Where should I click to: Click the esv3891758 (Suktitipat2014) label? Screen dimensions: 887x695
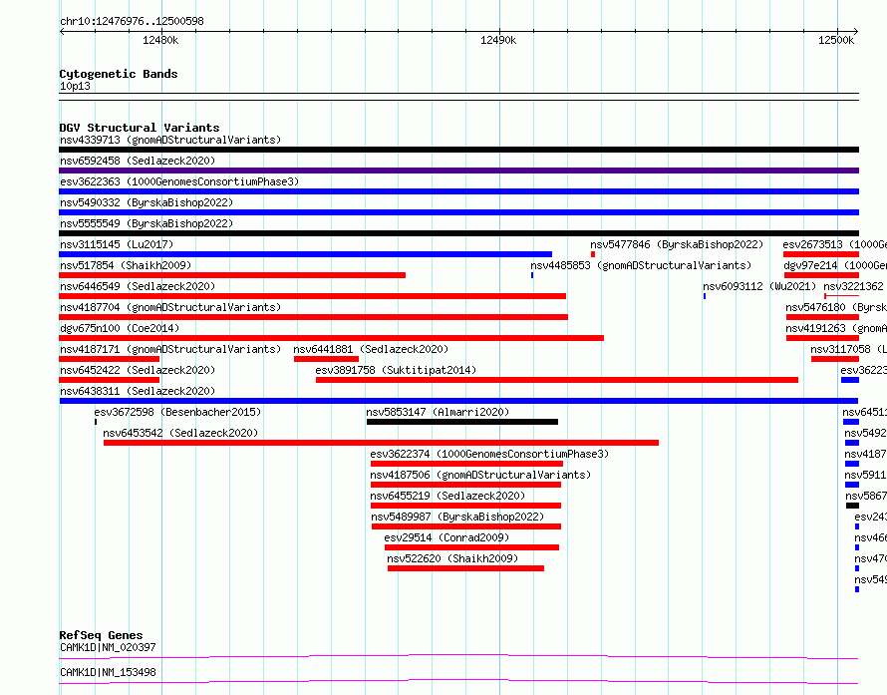click(x=396, y=370)
